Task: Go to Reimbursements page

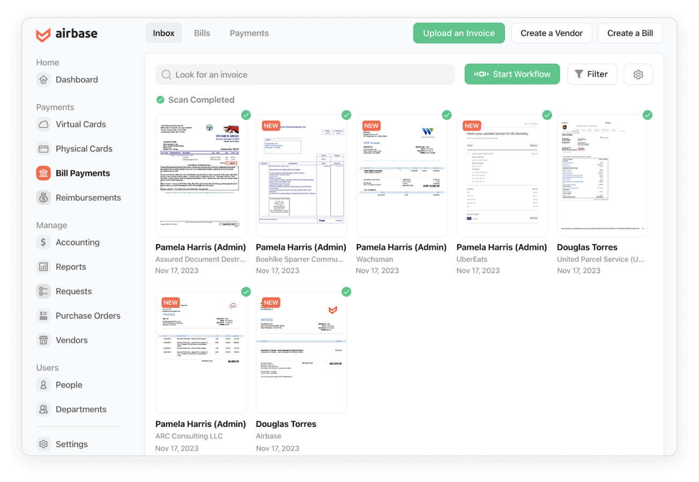Action: tap(88, 198)
